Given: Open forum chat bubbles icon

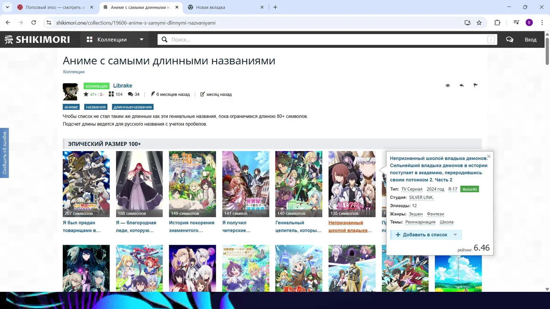Looking at the screenshot, I should click(x=510, y=39).
